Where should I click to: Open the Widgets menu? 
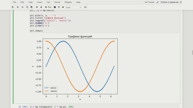[68, 2]
